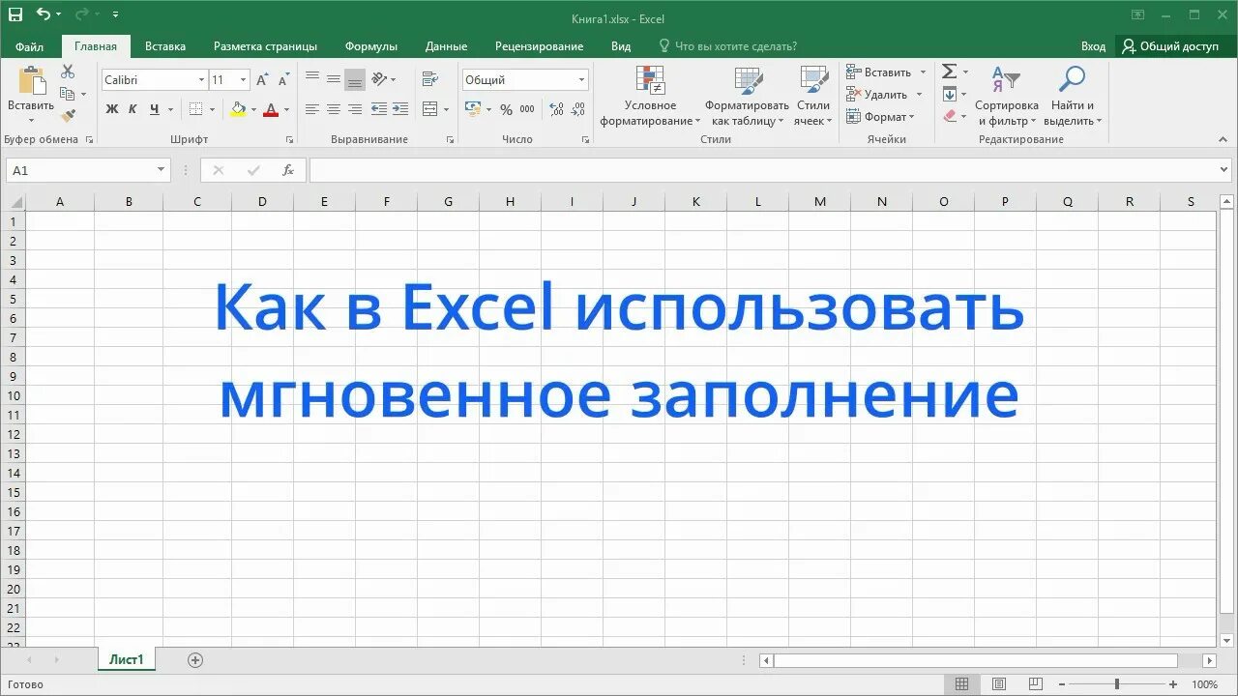Open Условное форматирование dropdown
This screenshot has width=1238, height=696.
650,97
